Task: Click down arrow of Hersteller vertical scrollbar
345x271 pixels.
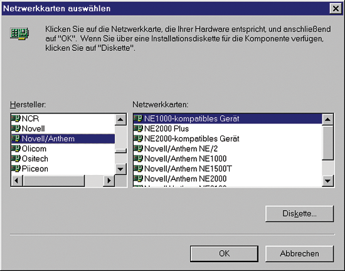Action: 120,169
